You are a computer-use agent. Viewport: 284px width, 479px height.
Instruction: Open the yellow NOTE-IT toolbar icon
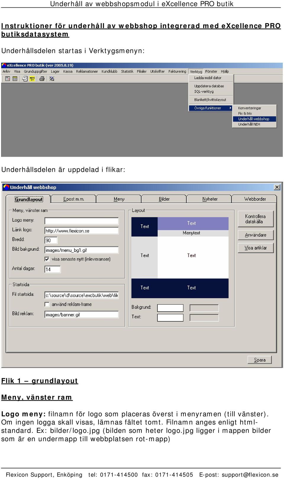click(32, 79)
